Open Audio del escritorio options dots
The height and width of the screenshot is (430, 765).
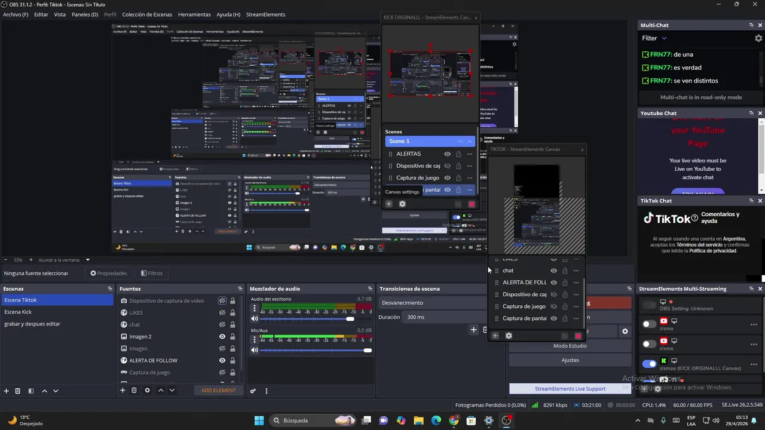255,309
